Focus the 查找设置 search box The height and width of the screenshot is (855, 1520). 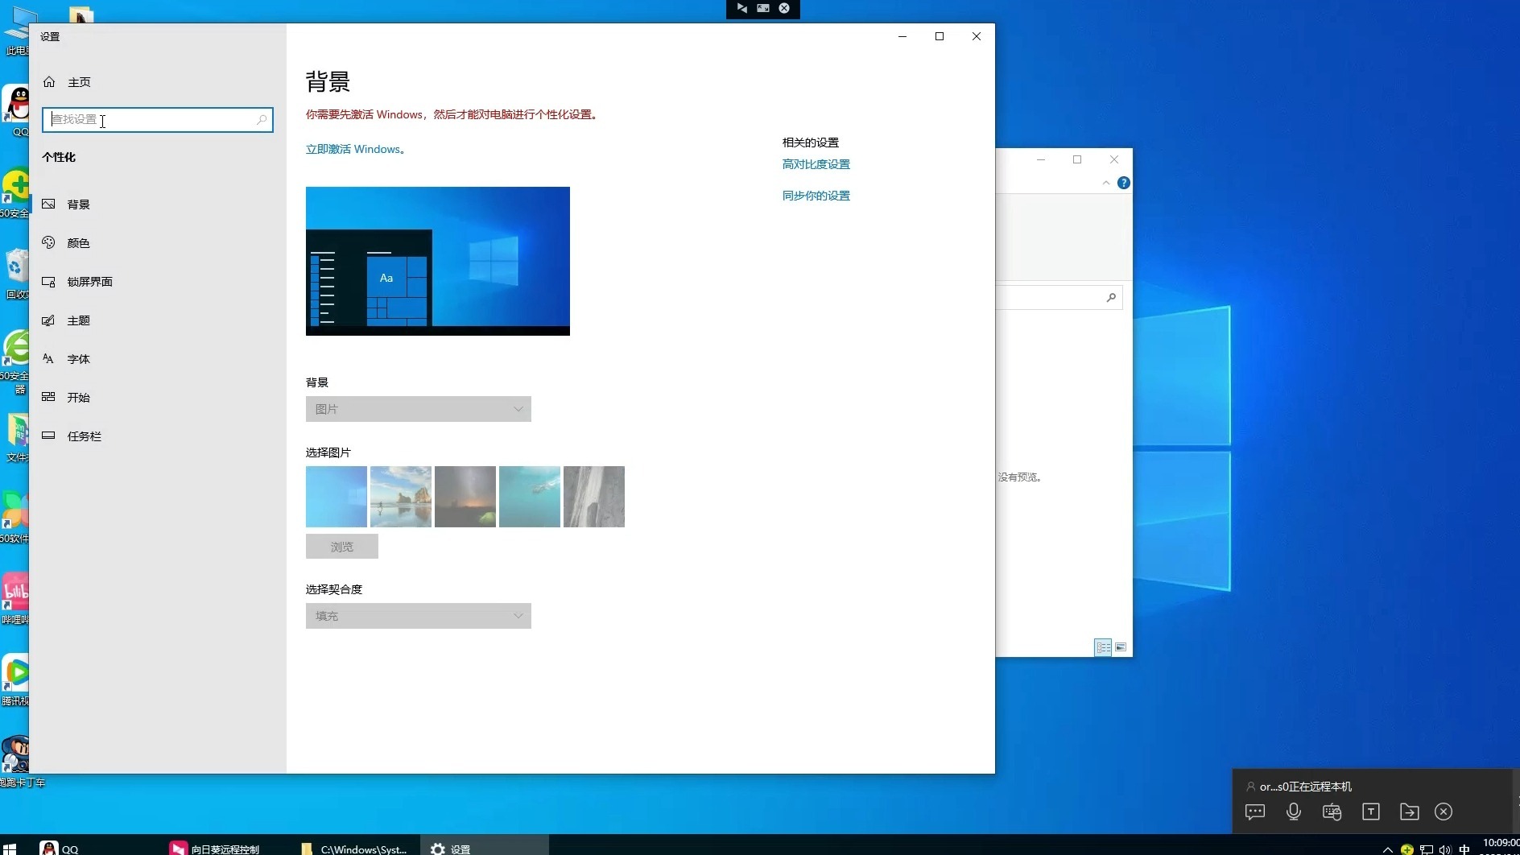pos(158,120)
